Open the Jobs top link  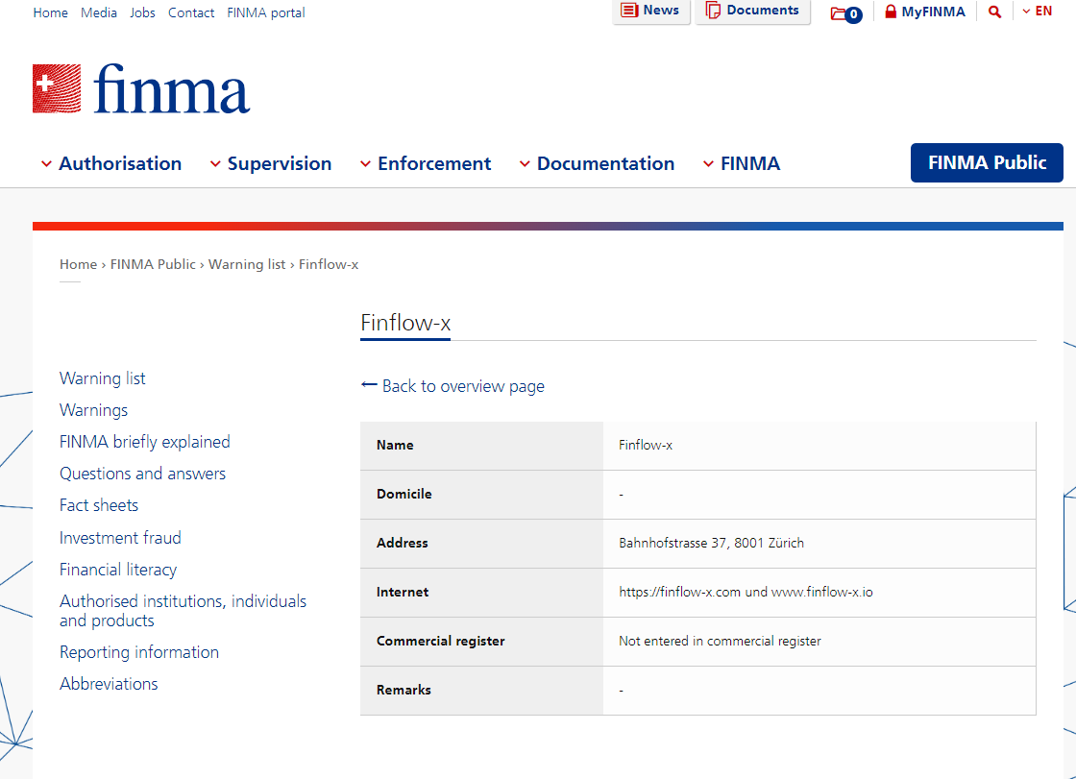pos(143,12)
